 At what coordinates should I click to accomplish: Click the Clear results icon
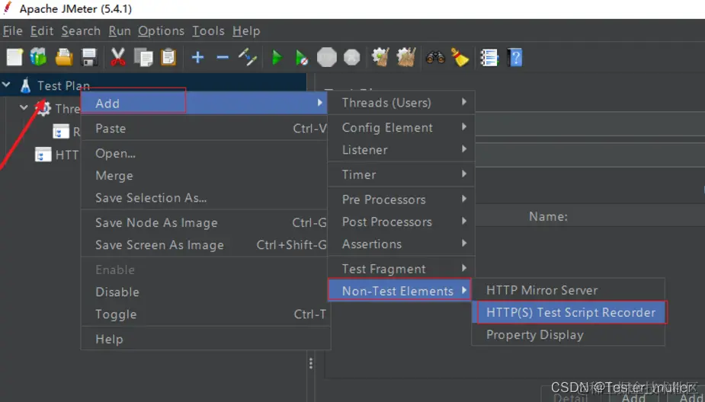pyautogui.click(x=380, y=58)
